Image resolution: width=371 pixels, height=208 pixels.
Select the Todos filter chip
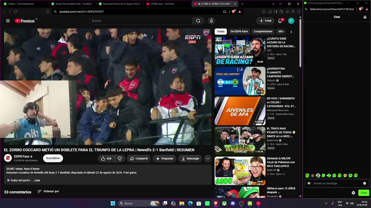[x=221, y=31]
